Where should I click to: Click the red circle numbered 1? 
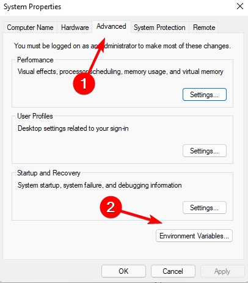(84, 84)
